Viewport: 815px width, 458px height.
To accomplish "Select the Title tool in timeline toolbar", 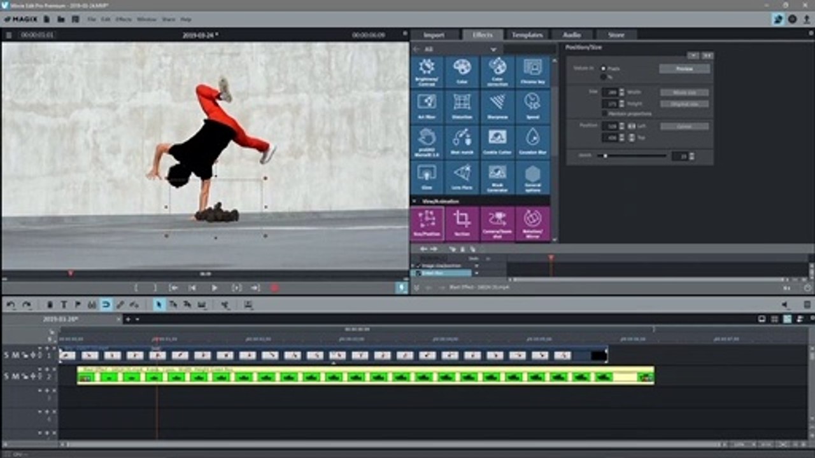I will point(64,305).
